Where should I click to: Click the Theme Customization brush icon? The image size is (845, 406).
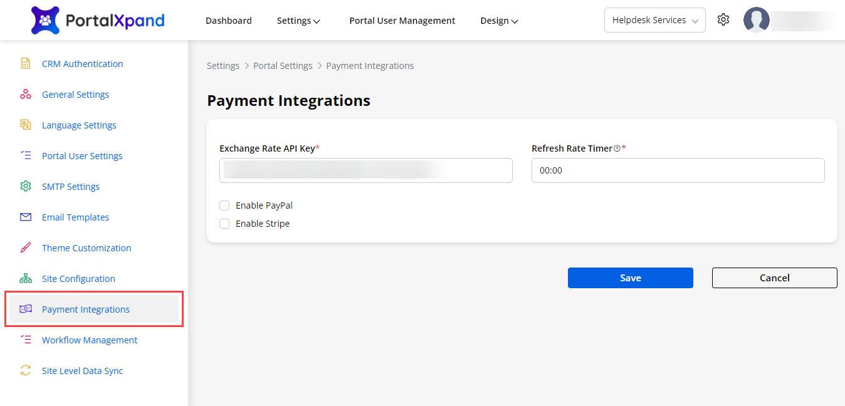pyautogui.click(x=26, y=247)
